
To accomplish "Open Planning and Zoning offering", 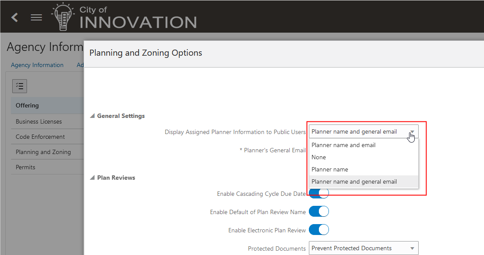I will (x=43, y=152).
